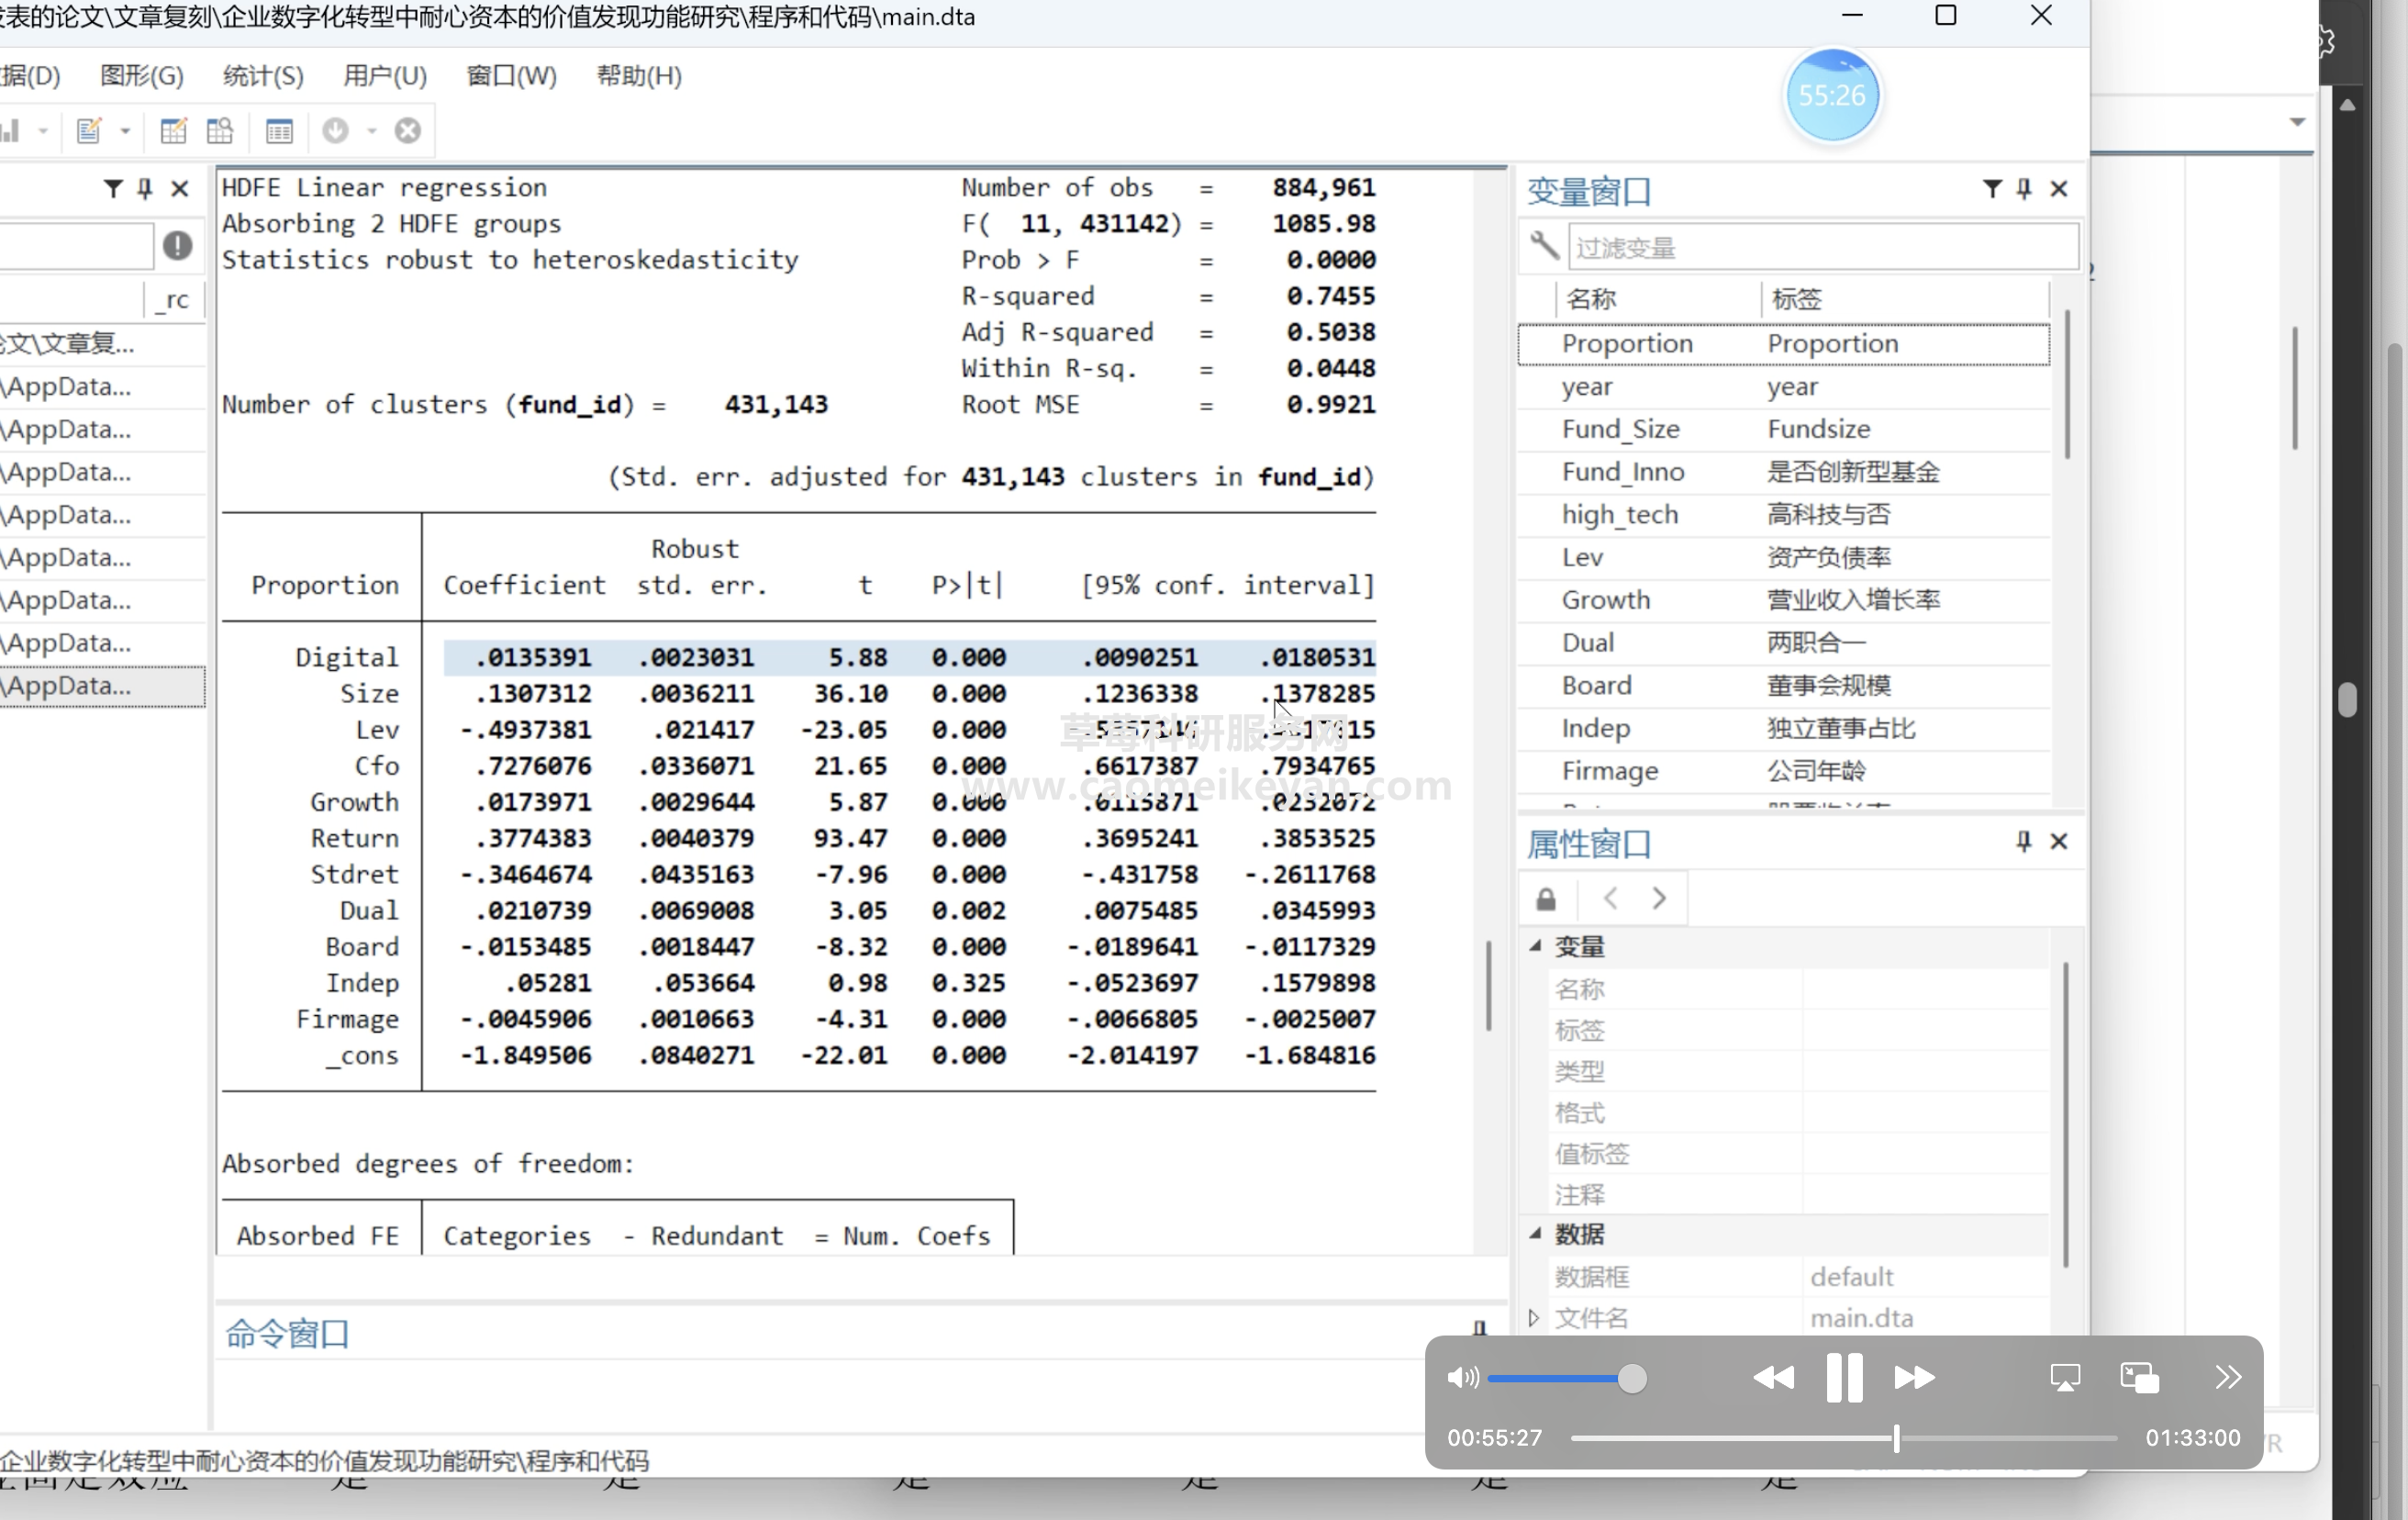
Task: Collapse the 变量 section in properties
Action: 1536,946
